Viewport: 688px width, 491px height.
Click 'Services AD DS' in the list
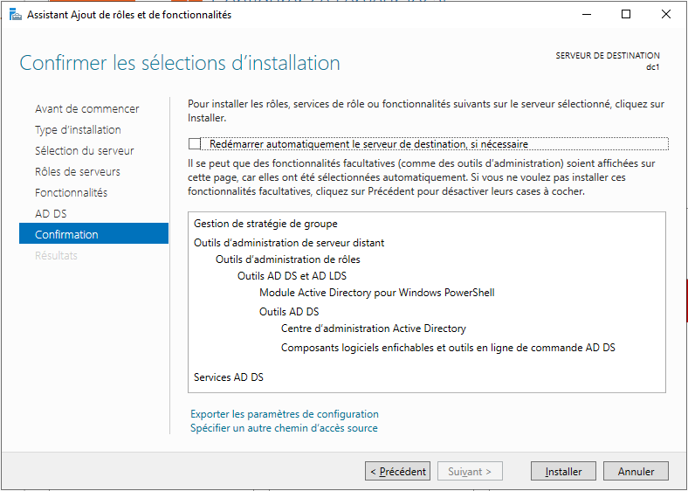click(x=229, y=377)
